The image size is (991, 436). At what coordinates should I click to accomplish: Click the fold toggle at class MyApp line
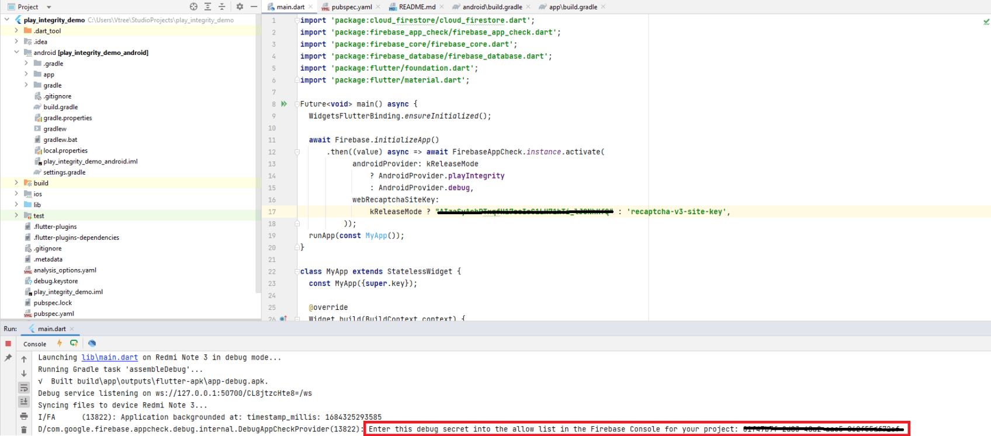coord(297,271)
